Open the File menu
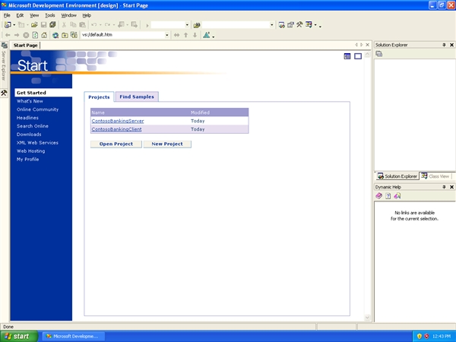The height and width of the screenshot is (342, 456). point(7,15)
